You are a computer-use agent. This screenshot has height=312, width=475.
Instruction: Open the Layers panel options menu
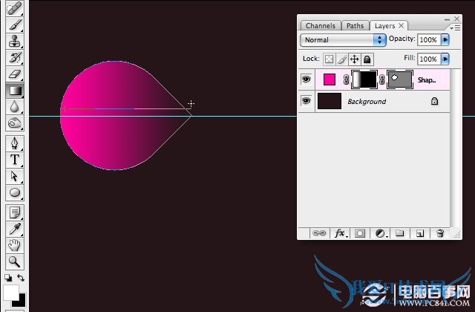(456, 28)
